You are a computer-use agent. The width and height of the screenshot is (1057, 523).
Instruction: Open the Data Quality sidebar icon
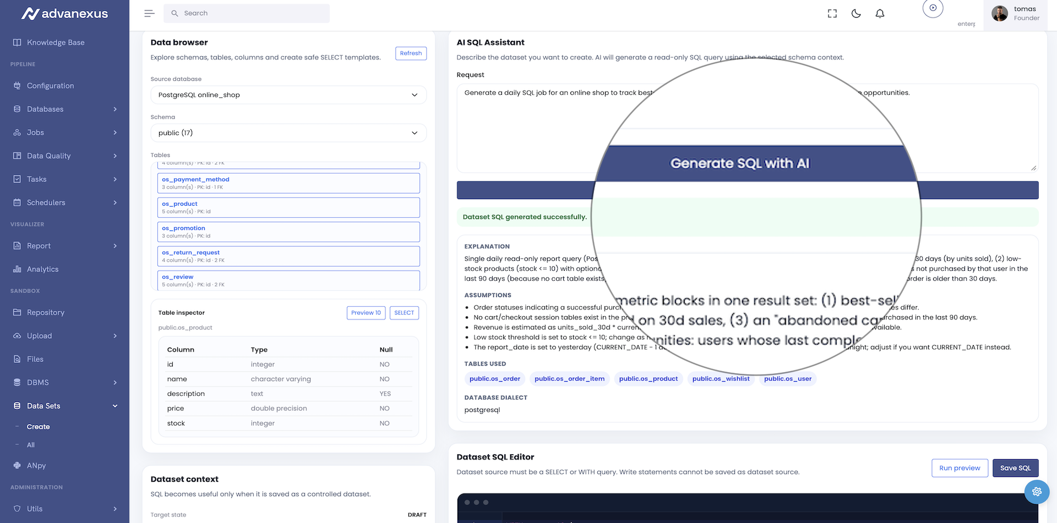(x=17, y=156)
